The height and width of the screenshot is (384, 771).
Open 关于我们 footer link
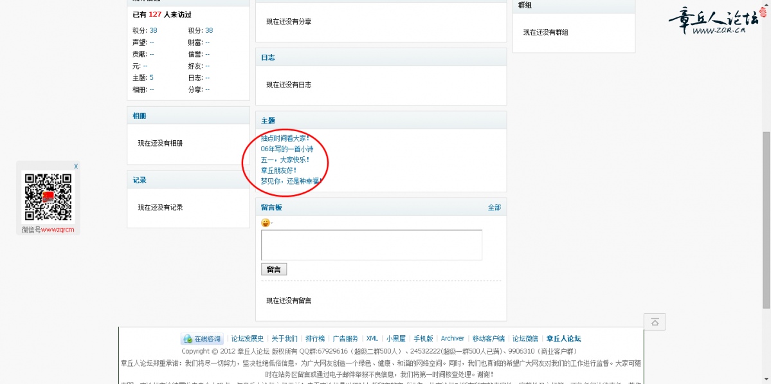click(x=285, y=339)
